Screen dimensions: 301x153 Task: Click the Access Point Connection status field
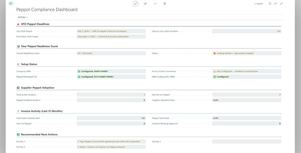pos(247,71)
